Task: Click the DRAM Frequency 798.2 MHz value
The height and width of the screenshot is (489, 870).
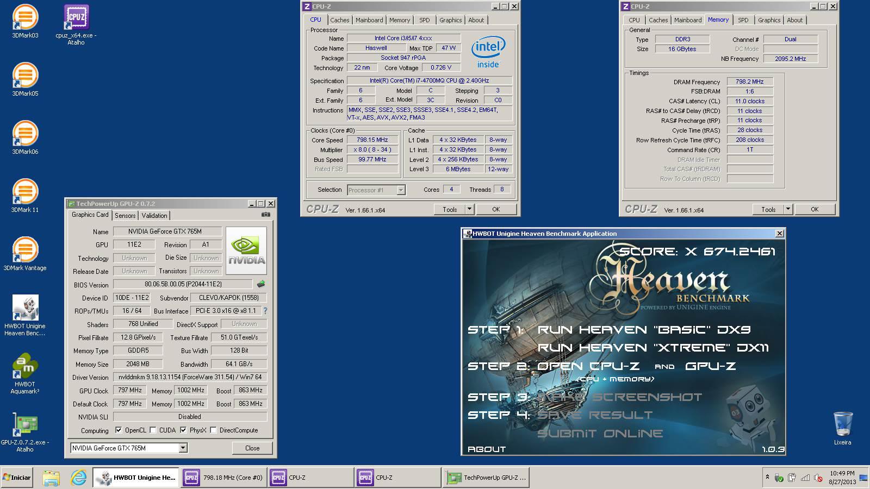Action: click(750, 81)
